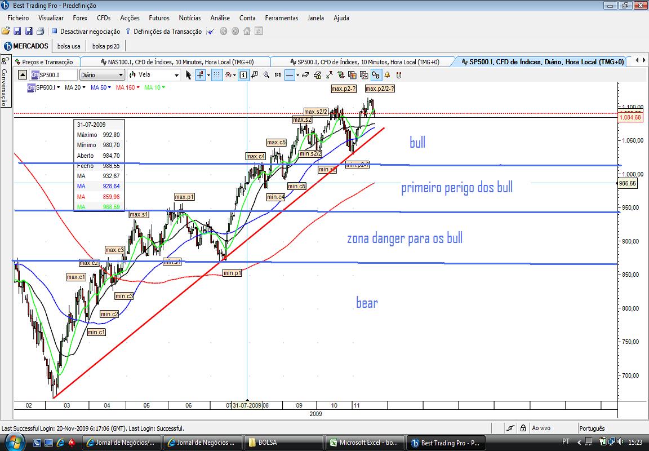The width and height of the screenshot is (649, 451).
Task: Click the checkmark icon in top toolbar
Action: coord(211,31)
